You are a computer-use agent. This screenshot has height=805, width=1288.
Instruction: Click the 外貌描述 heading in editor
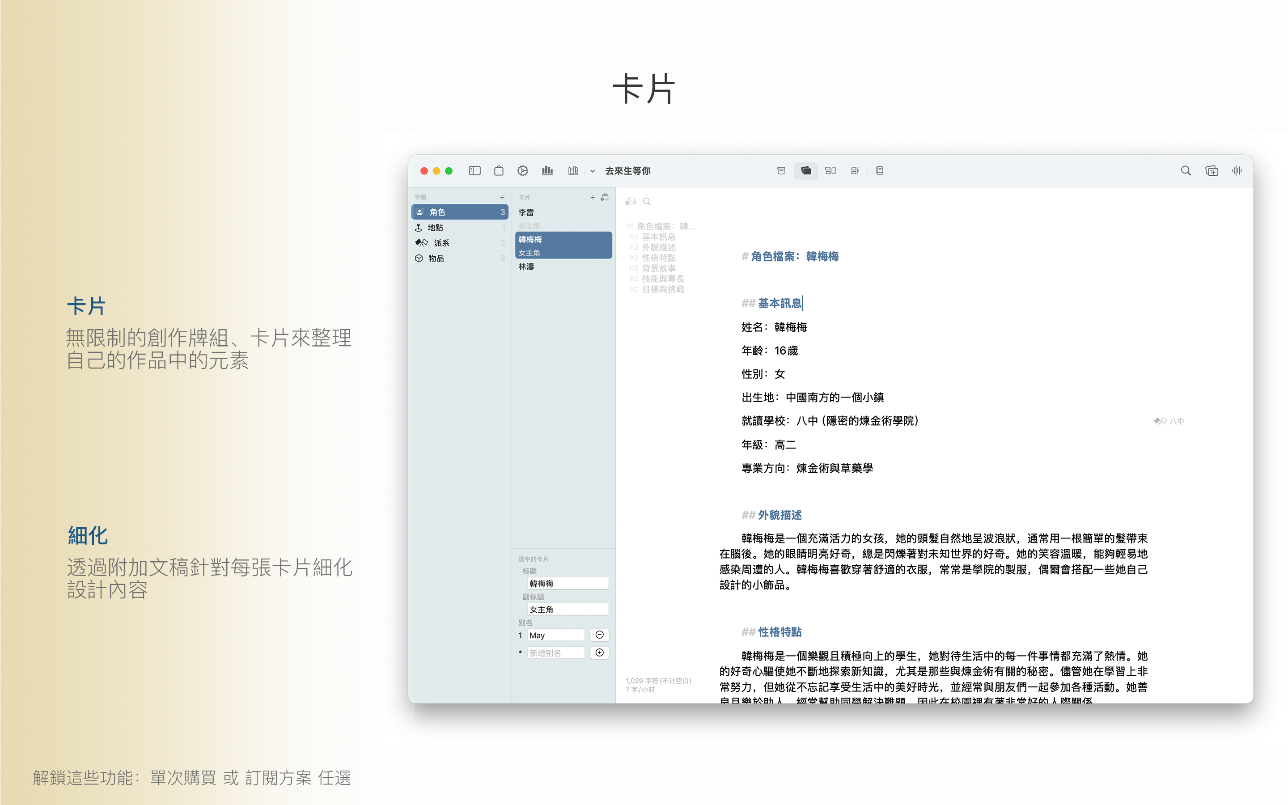780,515
